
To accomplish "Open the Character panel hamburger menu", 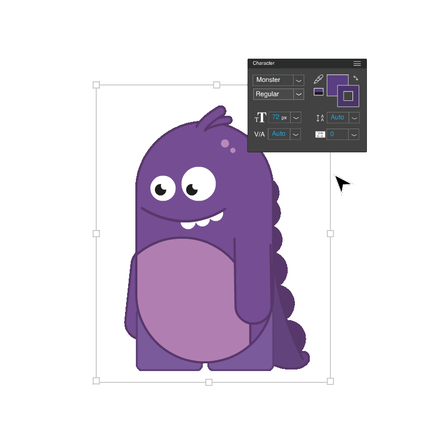I will tap(357, 63).
